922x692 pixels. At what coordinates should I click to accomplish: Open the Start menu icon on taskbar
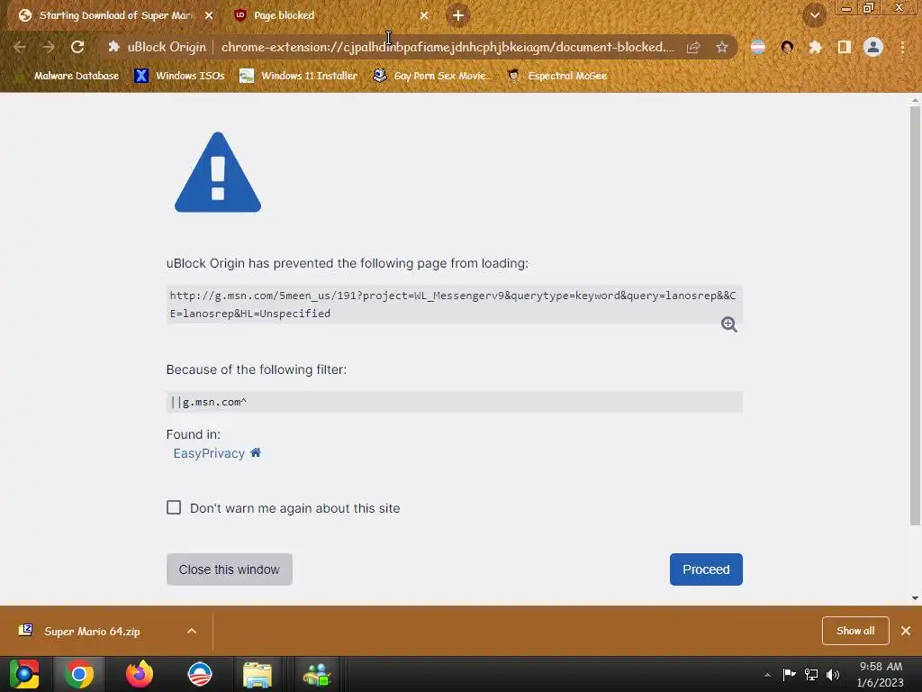24,674
